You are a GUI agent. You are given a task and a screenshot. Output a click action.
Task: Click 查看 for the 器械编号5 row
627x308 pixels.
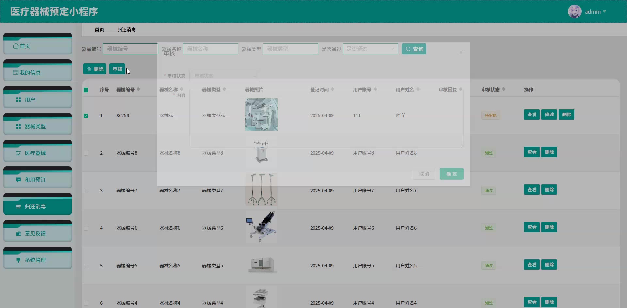pyautogui.click(x=532, y=265)
